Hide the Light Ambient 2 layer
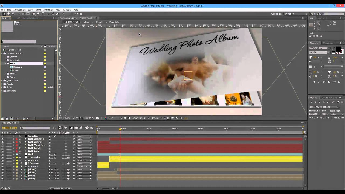Screen dimensions: 345x194 pos(2,139)
